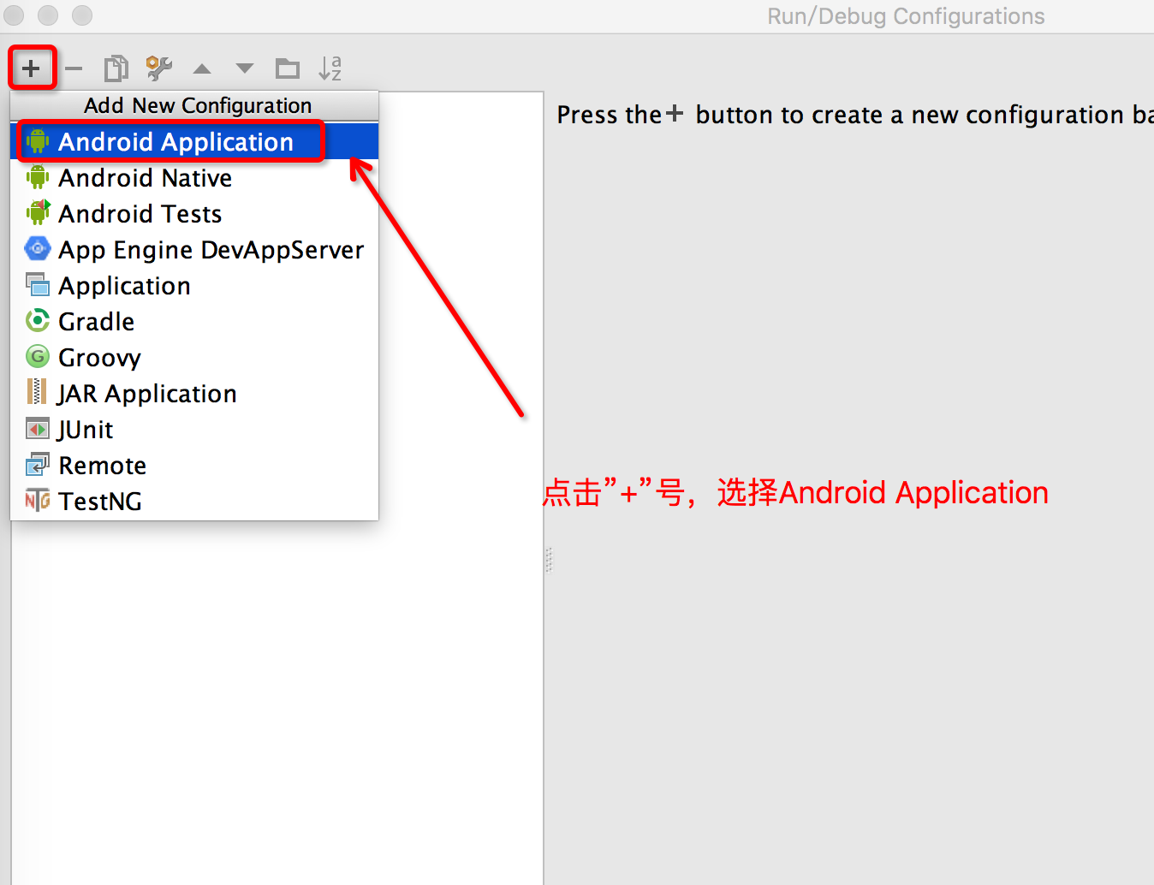
Task: Click the Sort Configurations a-z icon
Action: tap(330, 68)
